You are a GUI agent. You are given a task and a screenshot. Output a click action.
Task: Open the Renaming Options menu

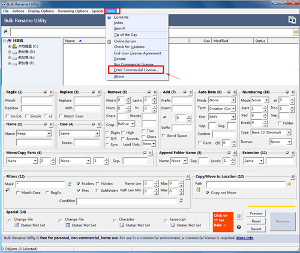click(x=73, y=11)
